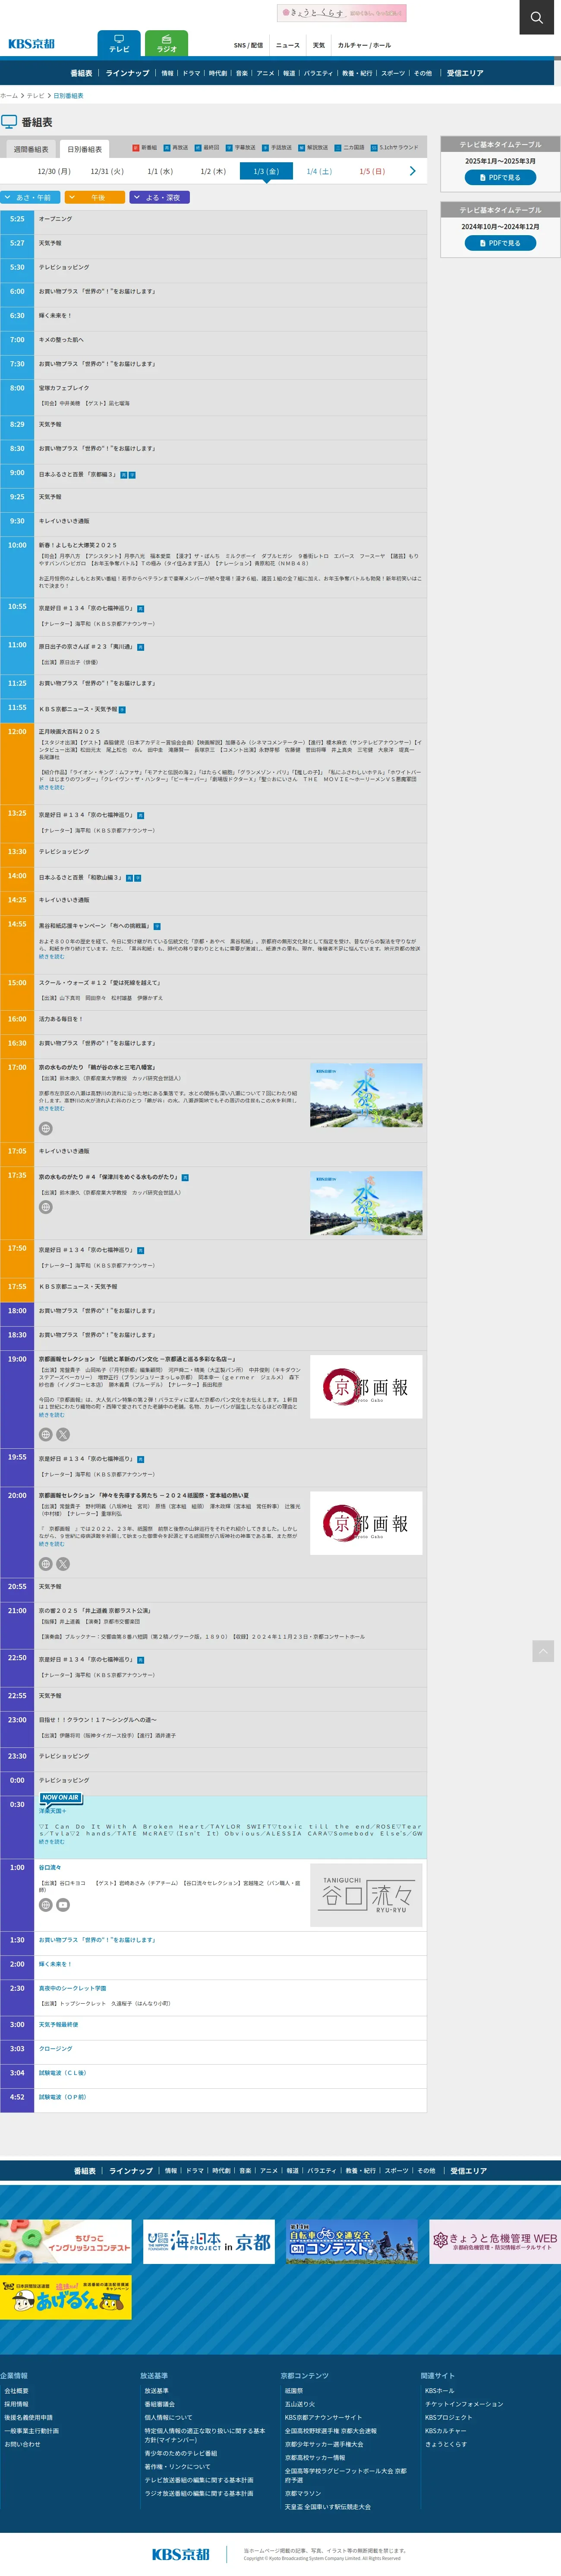561x2576 pixels.
Task: Click next-dates right chevron arrow
Action: coord(412,171)
